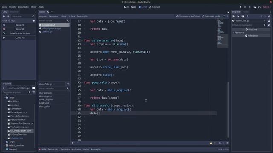Open the Cena menu
Viewport: 273px width, 153px height.
[x=4, y=7]
